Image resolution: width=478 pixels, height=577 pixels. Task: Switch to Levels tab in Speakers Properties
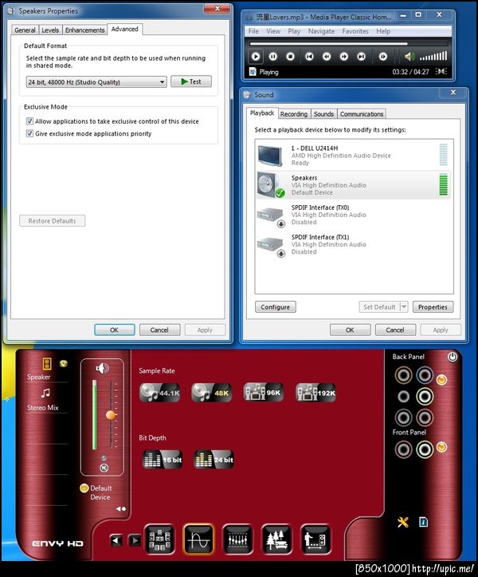[x=50, y=30]
